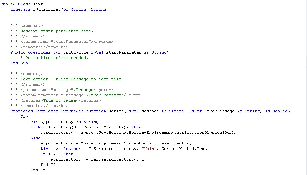Click CompareMethod.Text argument
The width and height of the screenshot is (307, 175).
pyautogui.click(x=184, y=149)
